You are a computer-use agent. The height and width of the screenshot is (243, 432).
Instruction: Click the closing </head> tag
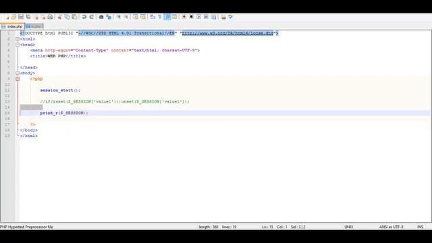click(28, 67)
